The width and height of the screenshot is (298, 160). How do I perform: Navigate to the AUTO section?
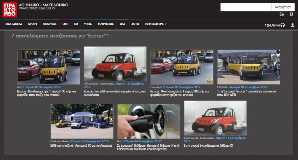click(x=135, y=24)
